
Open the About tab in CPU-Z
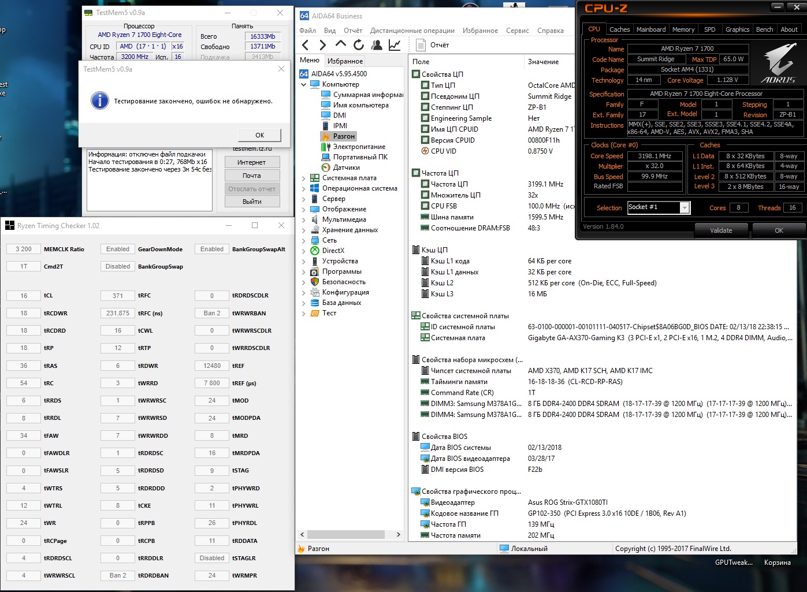(789, 29)
